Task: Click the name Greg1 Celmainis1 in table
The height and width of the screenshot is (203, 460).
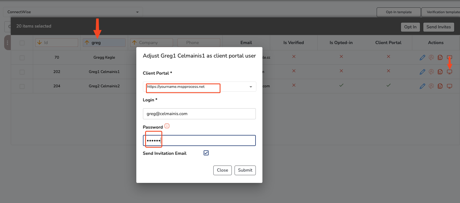Action: pyautogui.click(x=104, y=72)
